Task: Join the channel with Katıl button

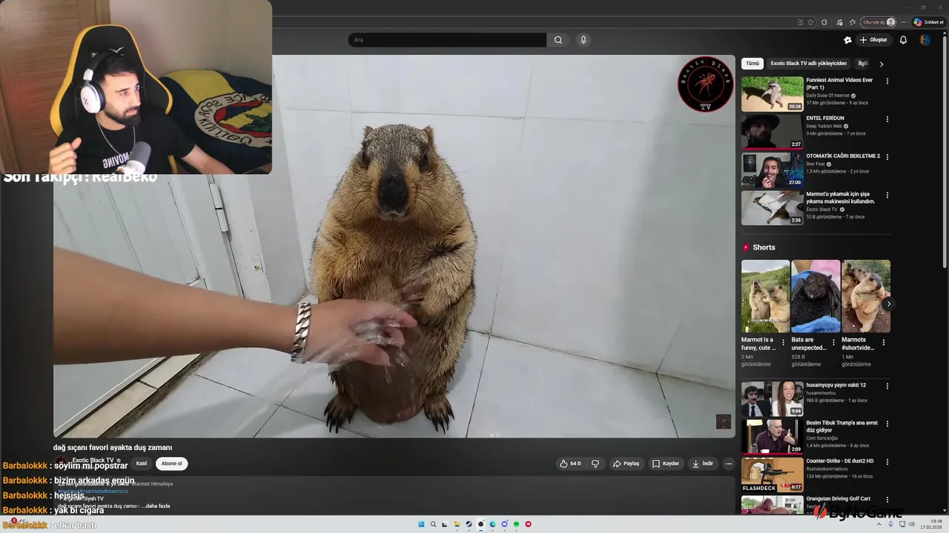Action: (141, 463)
